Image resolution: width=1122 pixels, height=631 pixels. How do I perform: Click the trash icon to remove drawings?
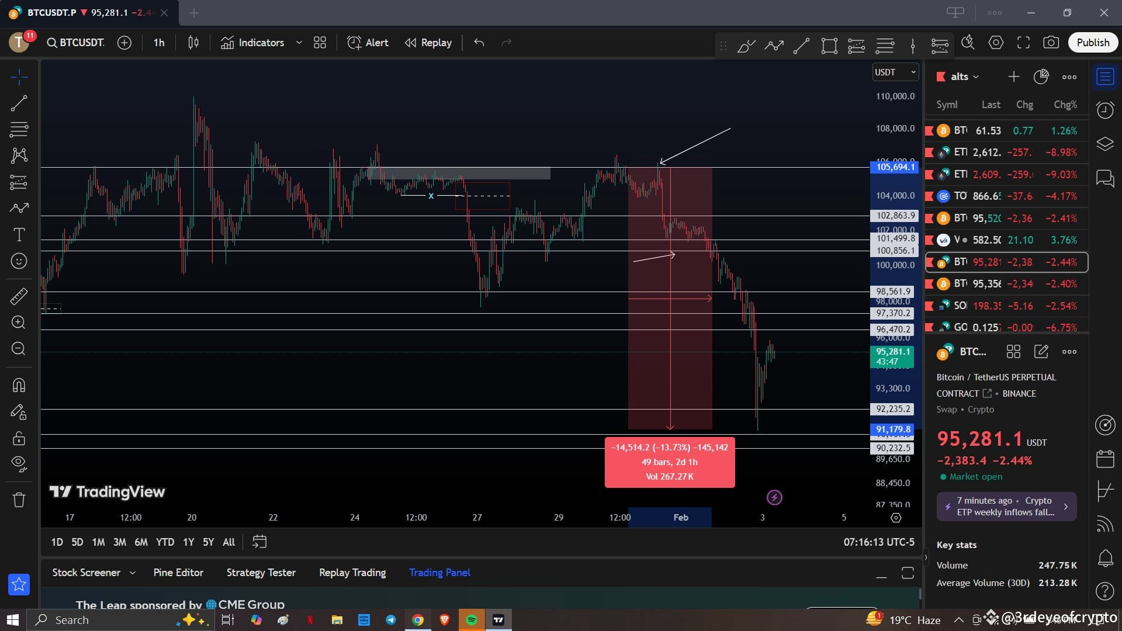pos(19,500)
